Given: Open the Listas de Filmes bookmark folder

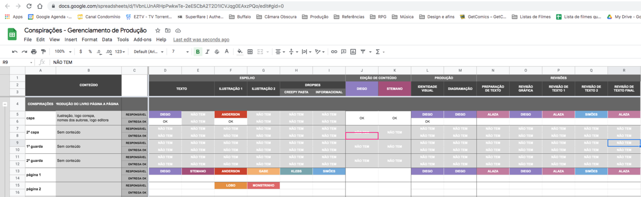Looking at the screenshot, I should coord(531,17).
